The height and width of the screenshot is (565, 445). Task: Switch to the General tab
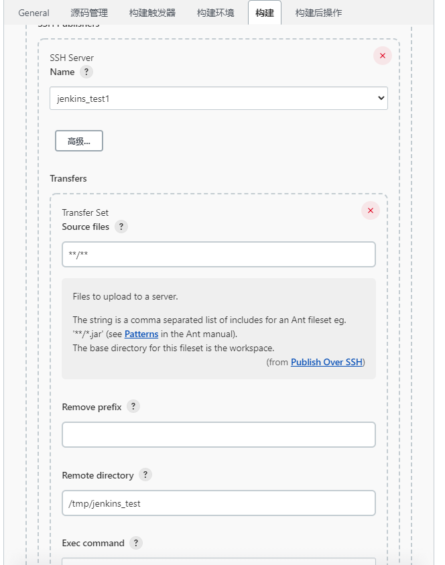click(x=34, y=13)
